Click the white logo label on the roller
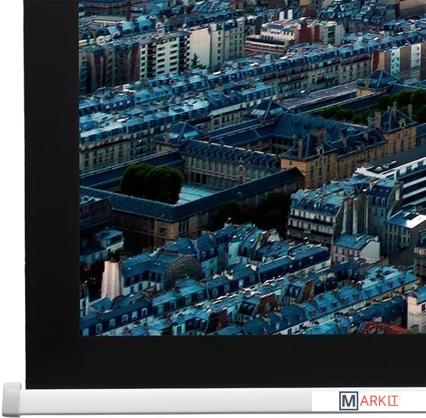The width and height of the screenshot is (426, 418). coord(369,401)
